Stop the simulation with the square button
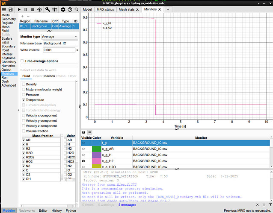273x213 pixels. click(x=33, y=10)
